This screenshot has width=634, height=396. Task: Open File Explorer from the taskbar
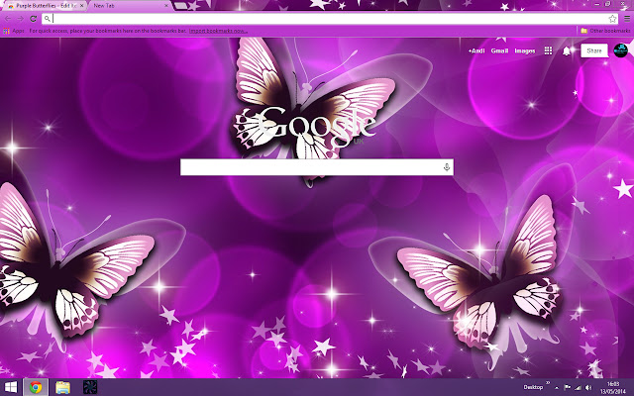click(62, 387)
